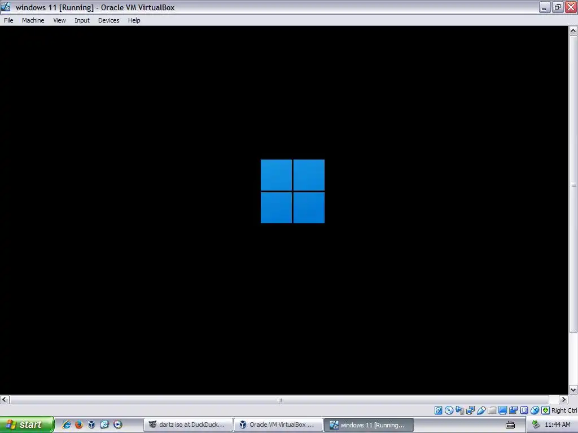Open the Help menu
The image size is (578, 433).
pos(134,20)
